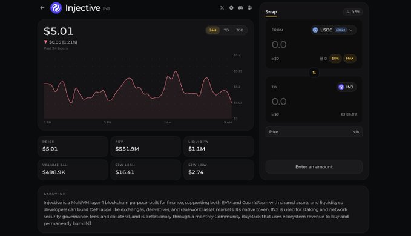The height and width of the screenshot is (236, 411).
Task: Click the wallet balance icon in TO box
Action: click(343, 114)
